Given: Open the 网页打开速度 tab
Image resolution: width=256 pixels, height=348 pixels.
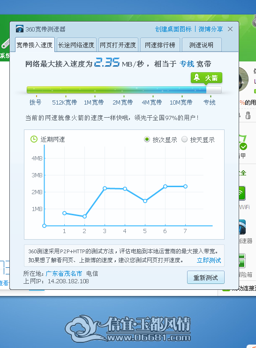Looking at the screenshot, I should [x=118, y=45].
